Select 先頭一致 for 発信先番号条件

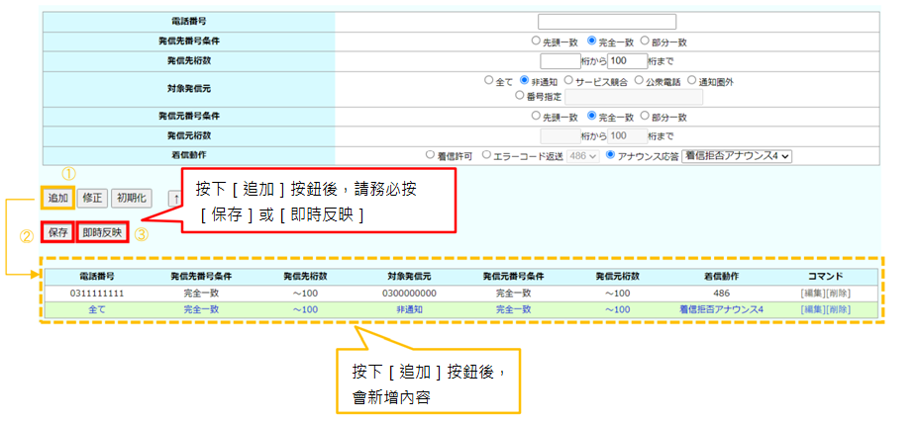click(536, 42)
